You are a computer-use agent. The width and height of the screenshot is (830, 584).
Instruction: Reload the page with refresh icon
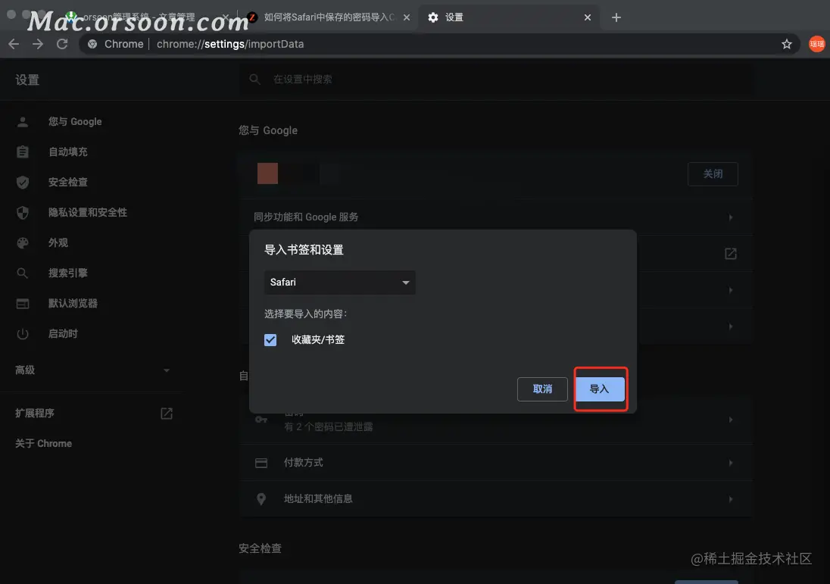[x=62, y=44]
